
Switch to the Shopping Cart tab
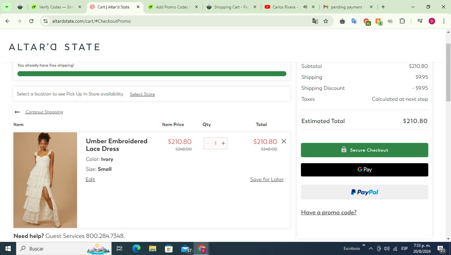click(x=232, y=7)
